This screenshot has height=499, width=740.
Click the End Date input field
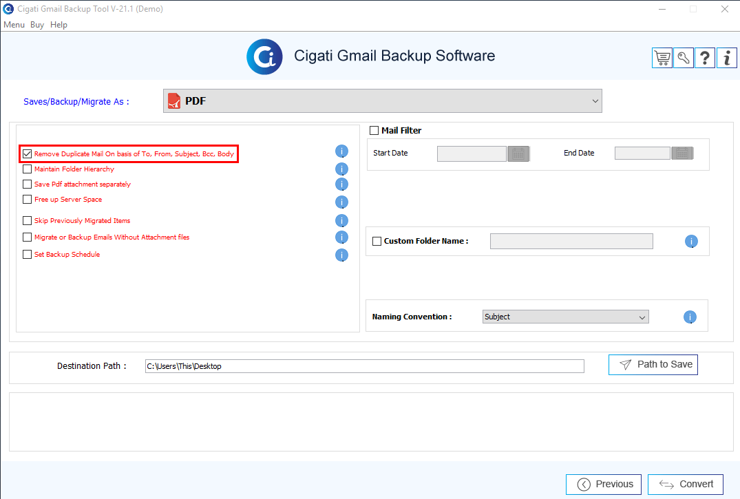pos(642,153)
